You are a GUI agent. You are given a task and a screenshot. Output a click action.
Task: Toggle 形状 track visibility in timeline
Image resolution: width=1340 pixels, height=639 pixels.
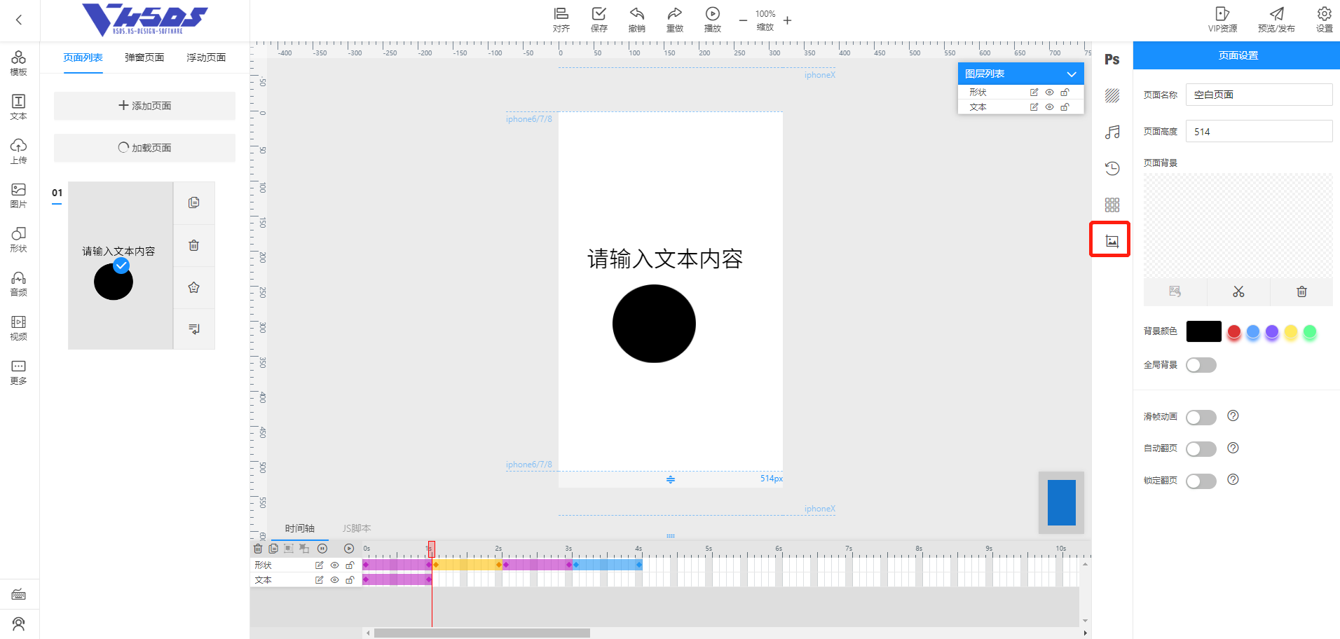(x=334, y=565)
